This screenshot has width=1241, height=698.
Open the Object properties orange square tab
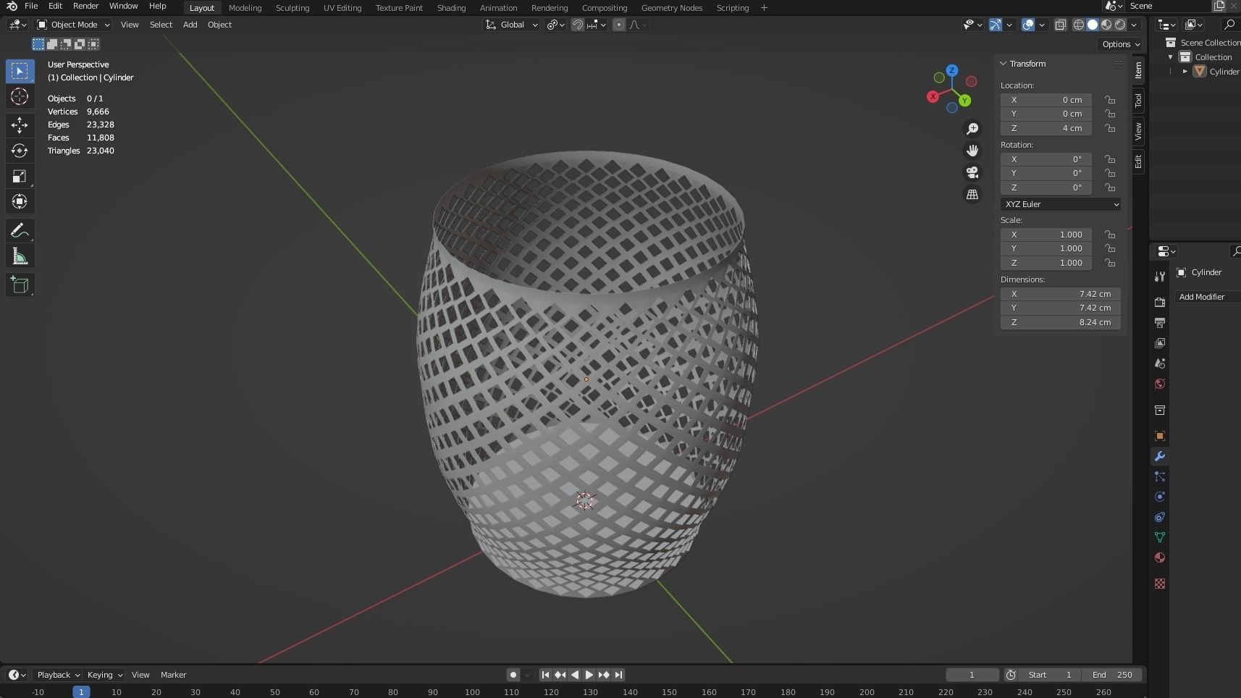pos(1160,436)
